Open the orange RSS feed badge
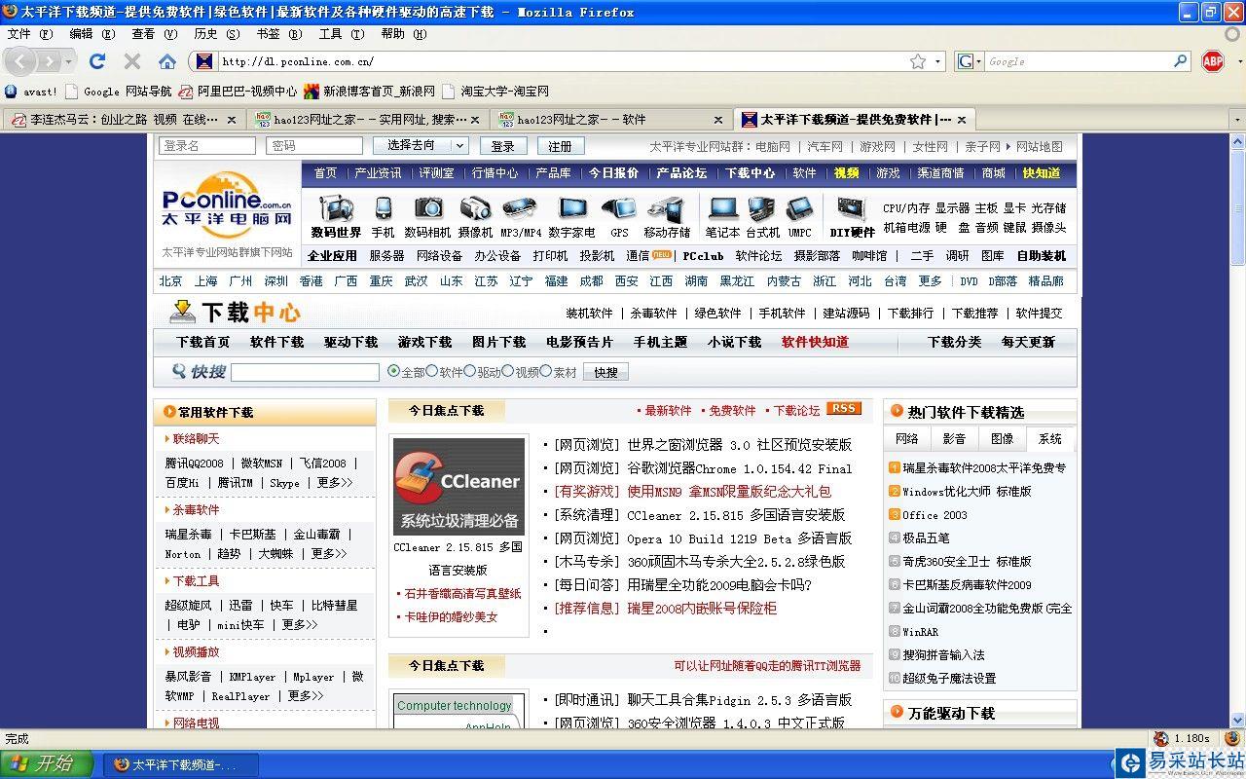The image size is (1246, 779). [844, 409]
